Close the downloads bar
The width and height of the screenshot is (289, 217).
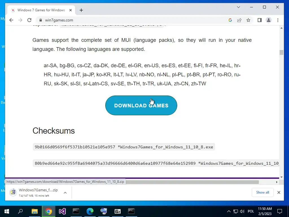point(279,192)
